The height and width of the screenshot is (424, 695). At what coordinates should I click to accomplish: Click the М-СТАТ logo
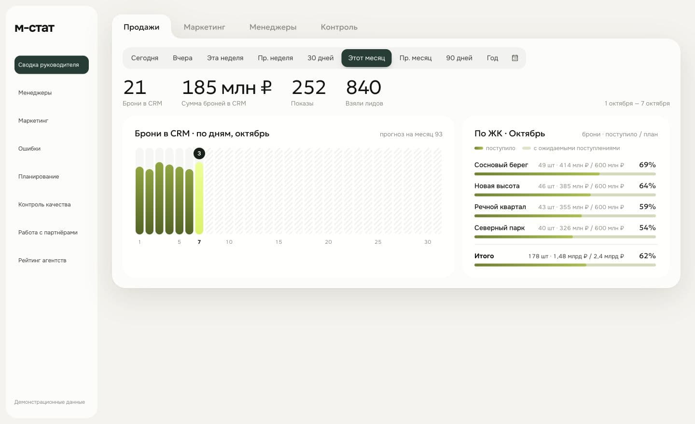pos(34,28)
